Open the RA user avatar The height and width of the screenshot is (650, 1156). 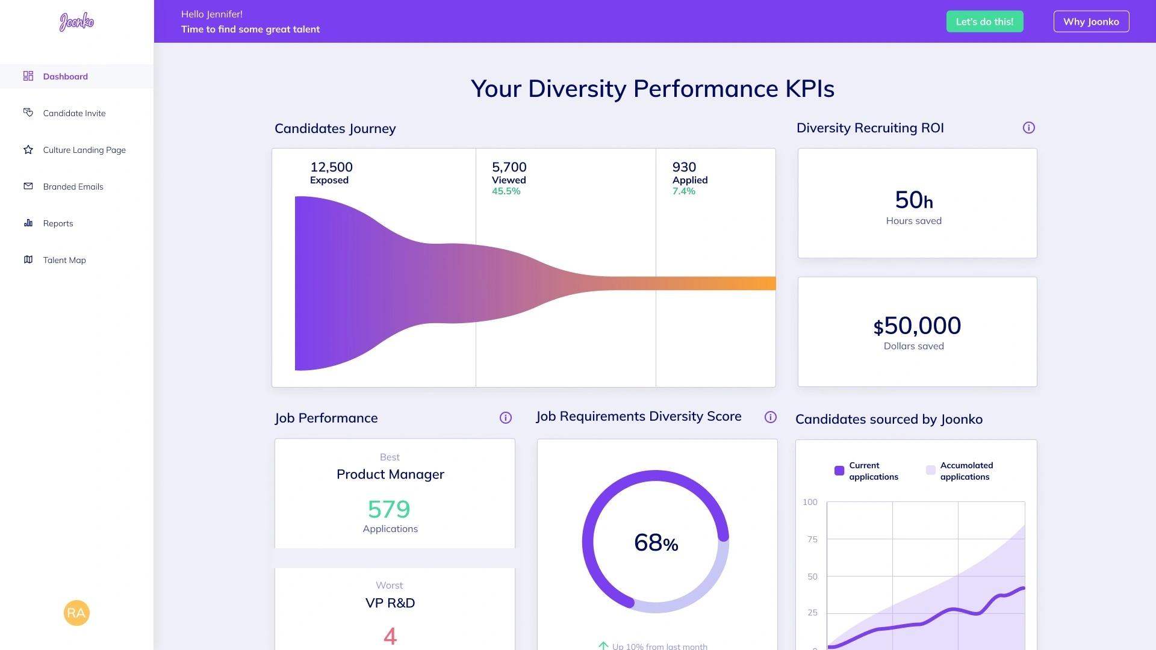(76, 613)
